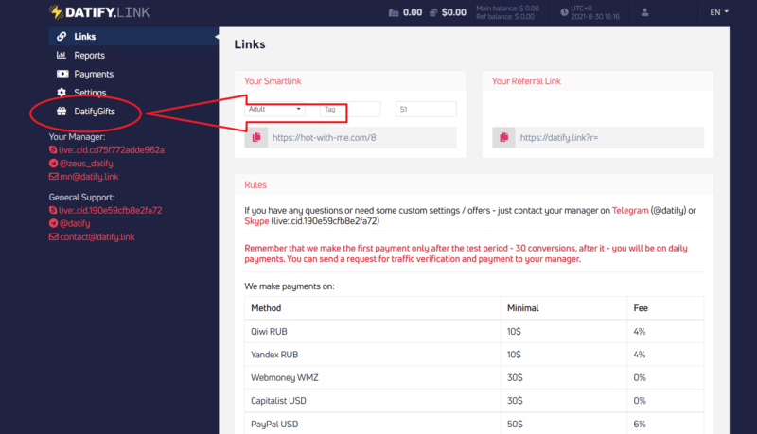Click the smartlink URL field hot-with-me.com
Image resolution: width=757 pixels, height=434 pixels.
click(x=362, y=137)
